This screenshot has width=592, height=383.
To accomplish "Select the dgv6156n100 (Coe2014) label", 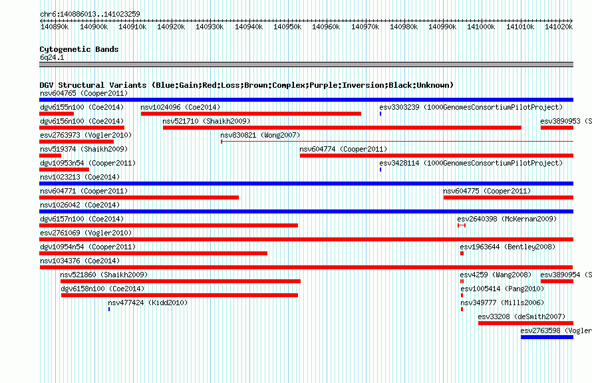I will tap(82, 121).
